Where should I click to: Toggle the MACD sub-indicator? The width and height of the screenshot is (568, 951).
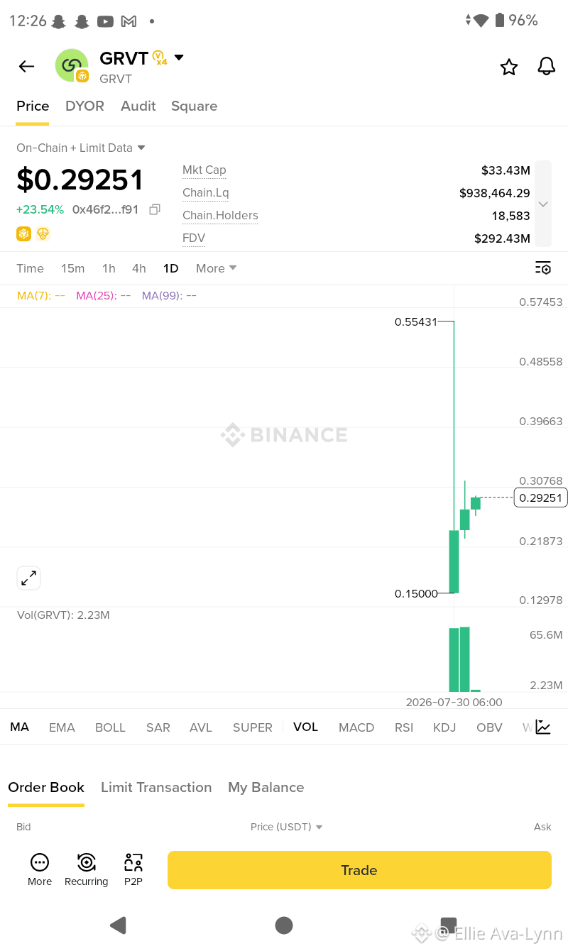click(x=356, y=727)
